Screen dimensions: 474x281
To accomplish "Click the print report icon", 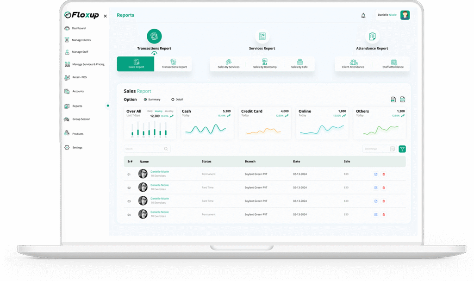I will pos(402,99).
